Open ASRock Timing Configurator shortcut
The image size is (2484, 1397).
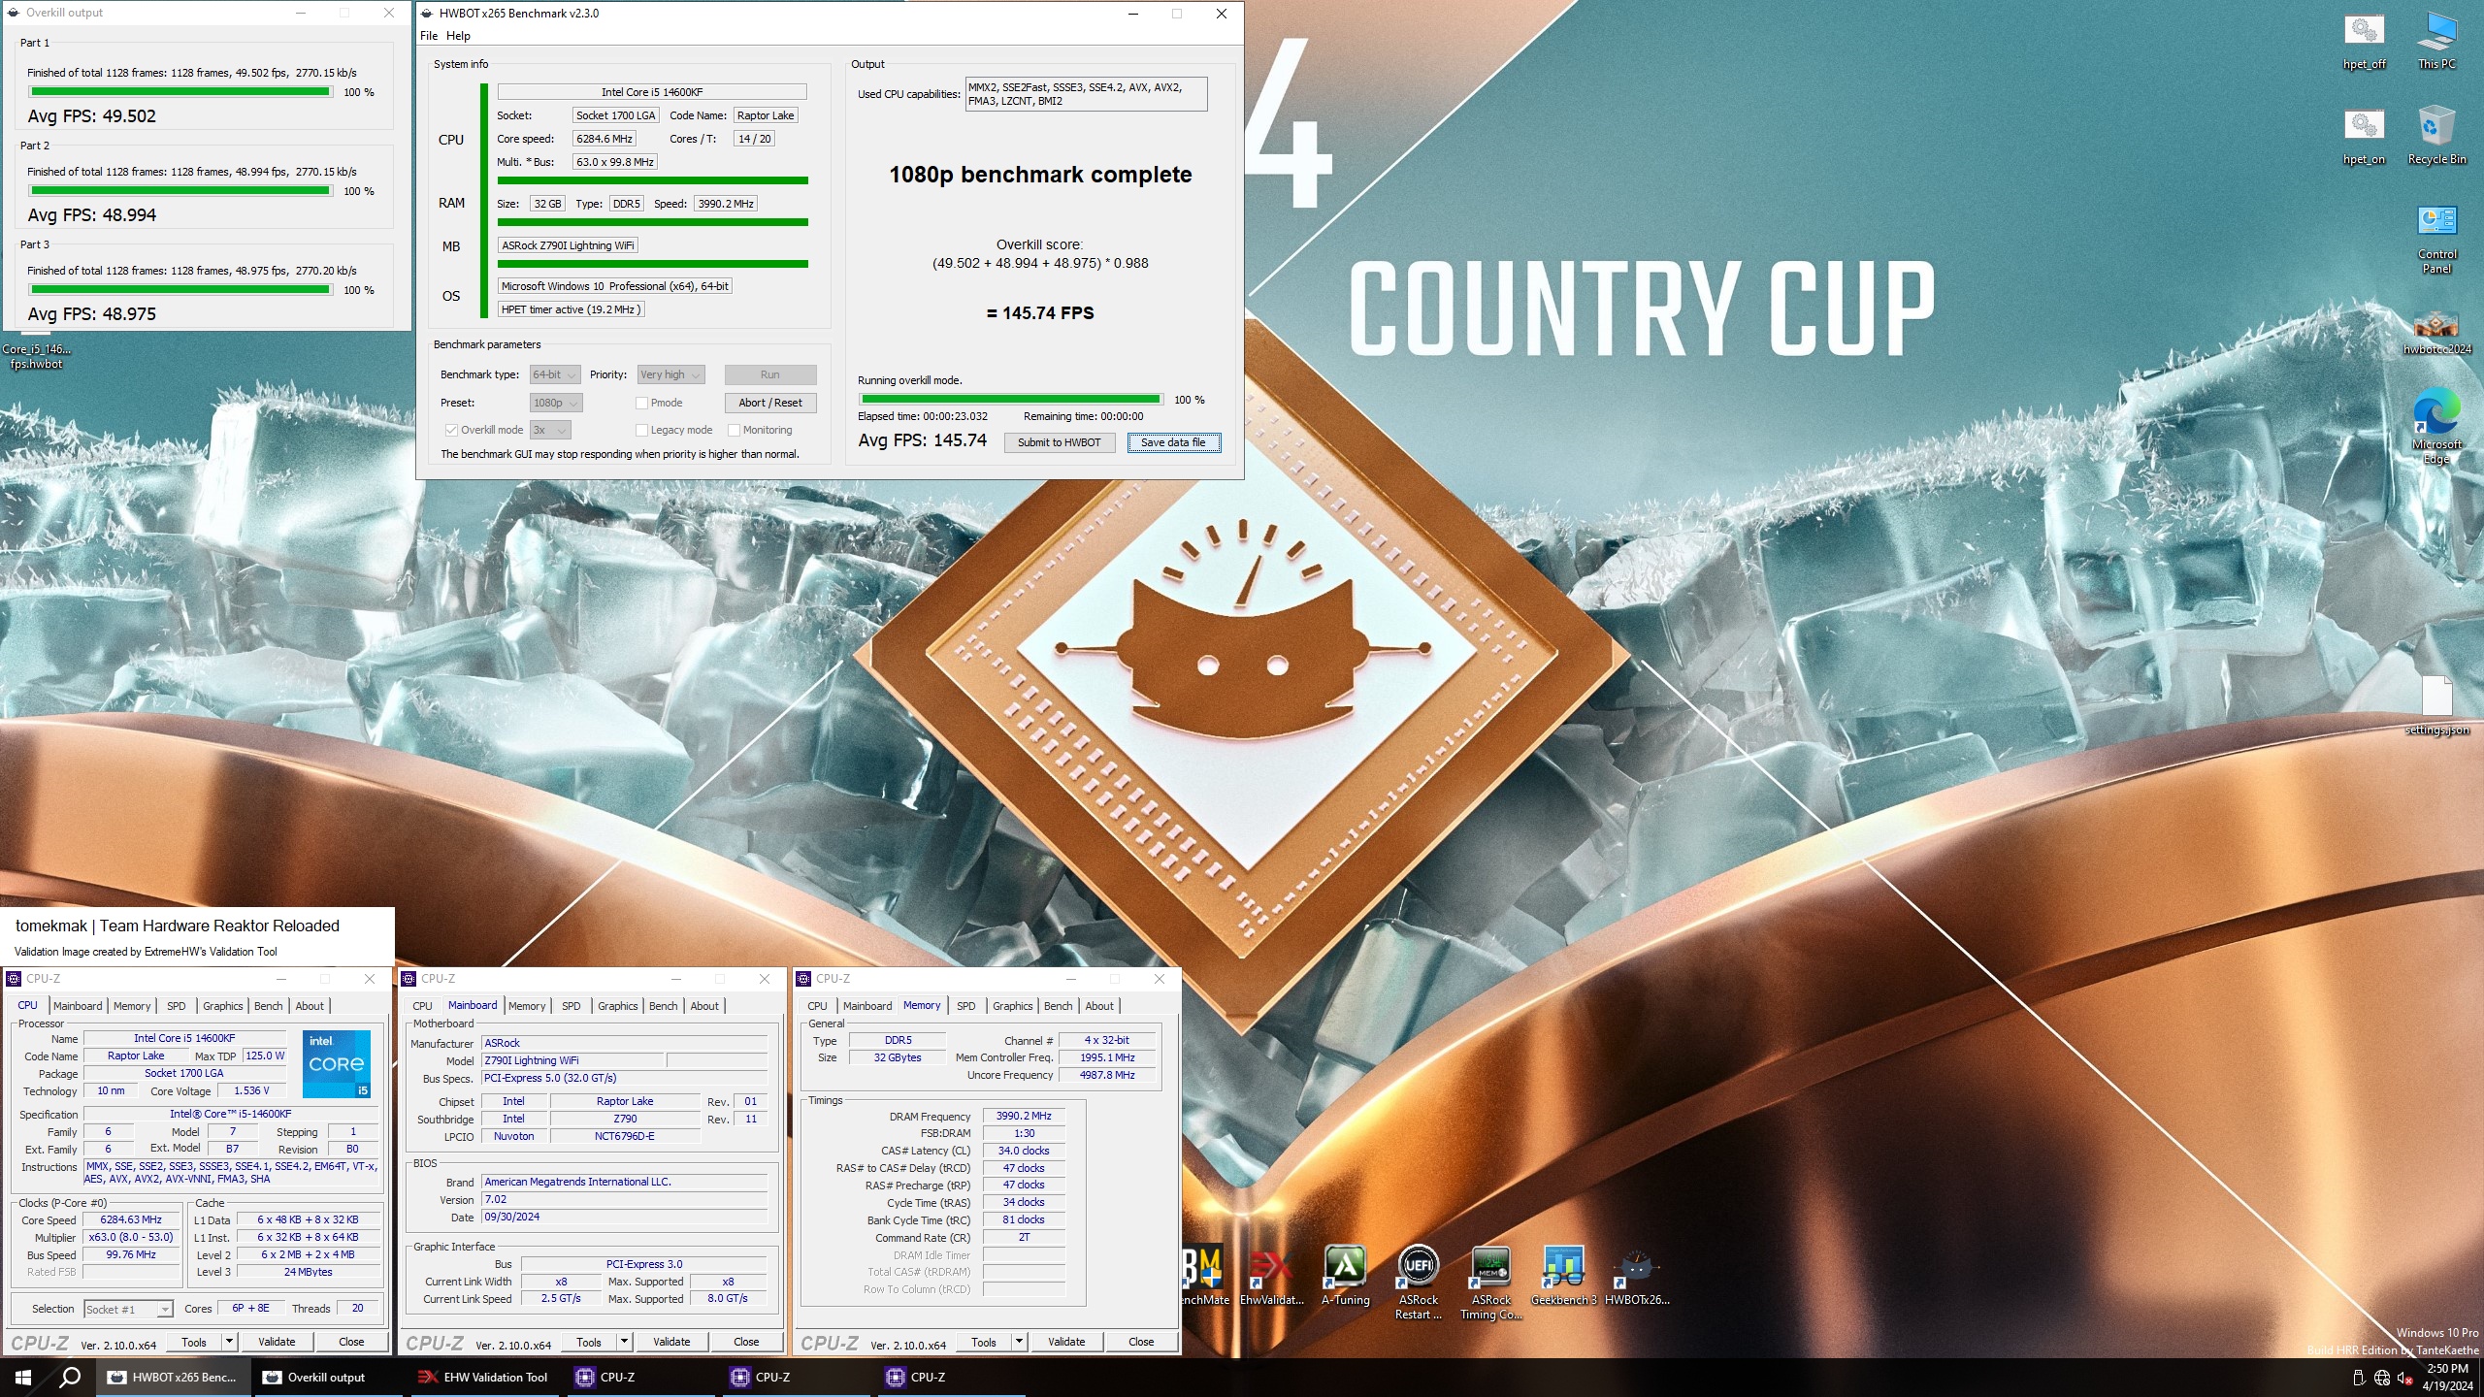[1490, 1282]
